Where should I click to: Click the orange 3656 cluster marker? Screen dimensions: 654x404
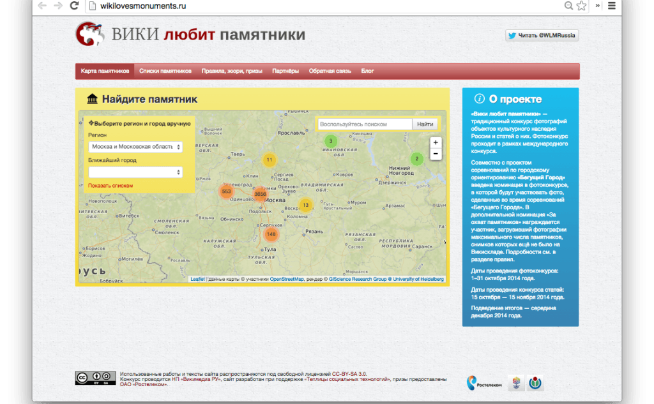tap(260, 195)
